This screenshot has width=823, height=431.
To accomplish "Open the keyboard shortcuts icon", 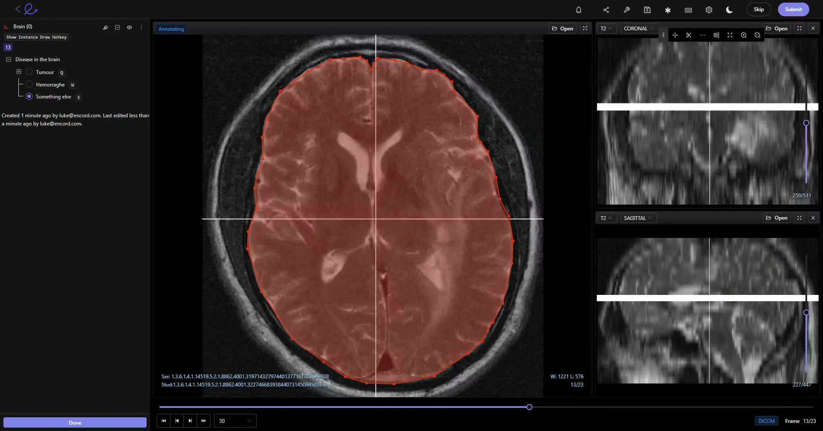I will [688, 9].
